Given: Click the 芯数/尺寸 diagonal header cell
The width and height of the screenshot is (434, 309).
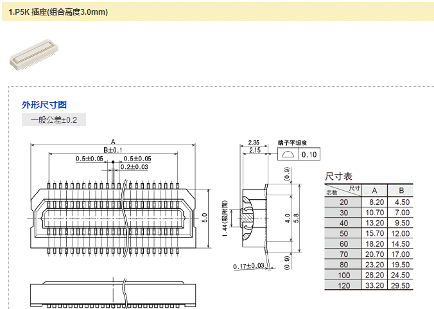Looking at the screenshot, I should tap(343, 190).
